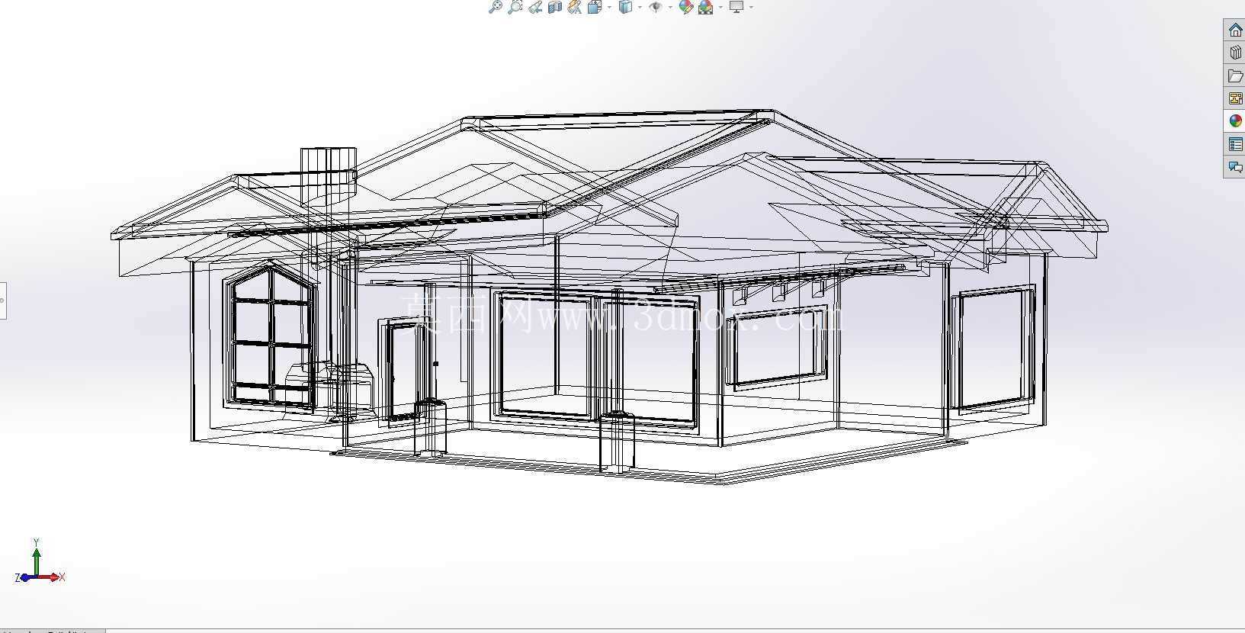Viewport: 1245px width, 633px height.
Task: Select the Zoom to Area tool
Action: click(x=515, y=7)
